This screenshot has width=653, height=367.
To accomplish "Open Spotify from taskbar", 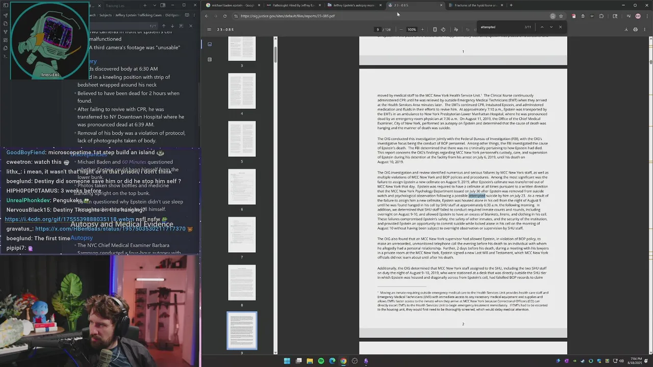I will [x=321, y=361].
